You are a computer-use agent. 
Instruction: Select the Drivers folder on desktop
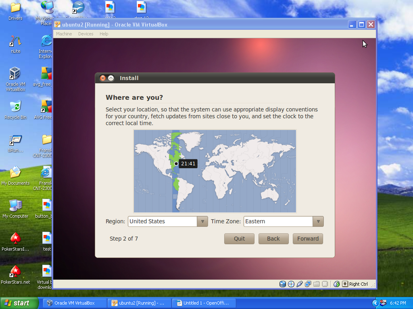pyautogui.click(x=15, y=11)
